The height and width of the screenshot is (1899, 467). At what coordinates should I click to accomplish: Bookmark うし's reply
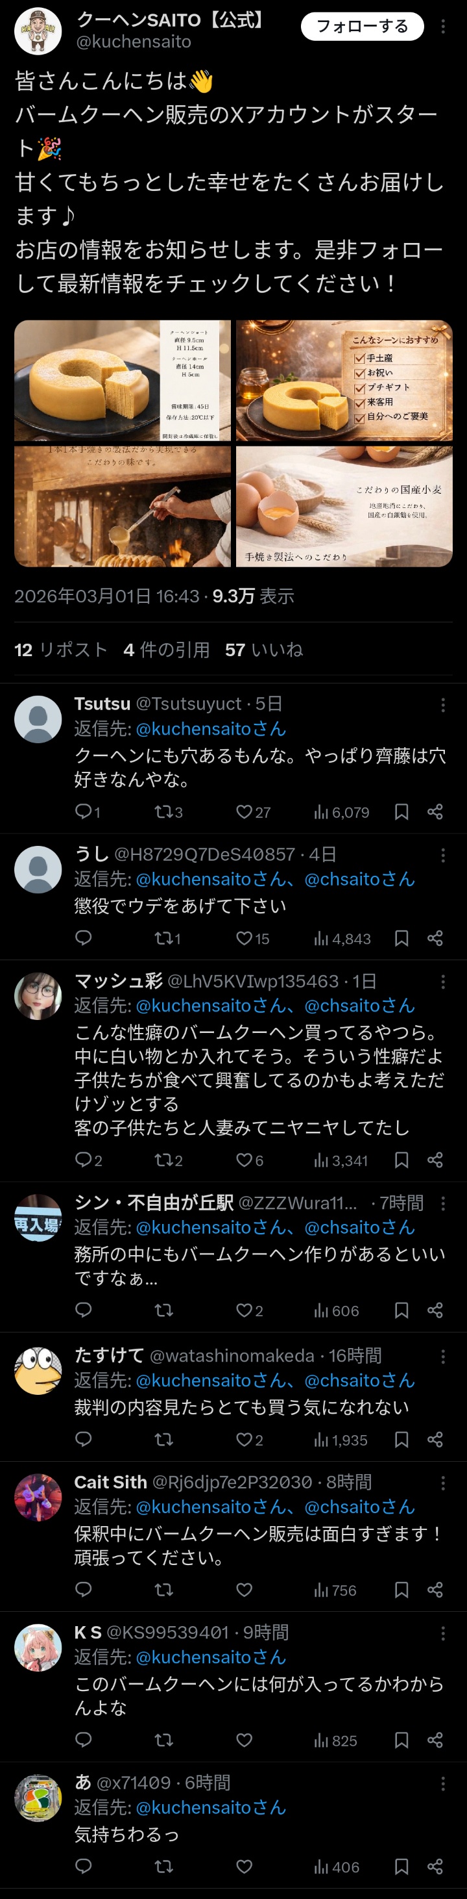click(401, 937)
